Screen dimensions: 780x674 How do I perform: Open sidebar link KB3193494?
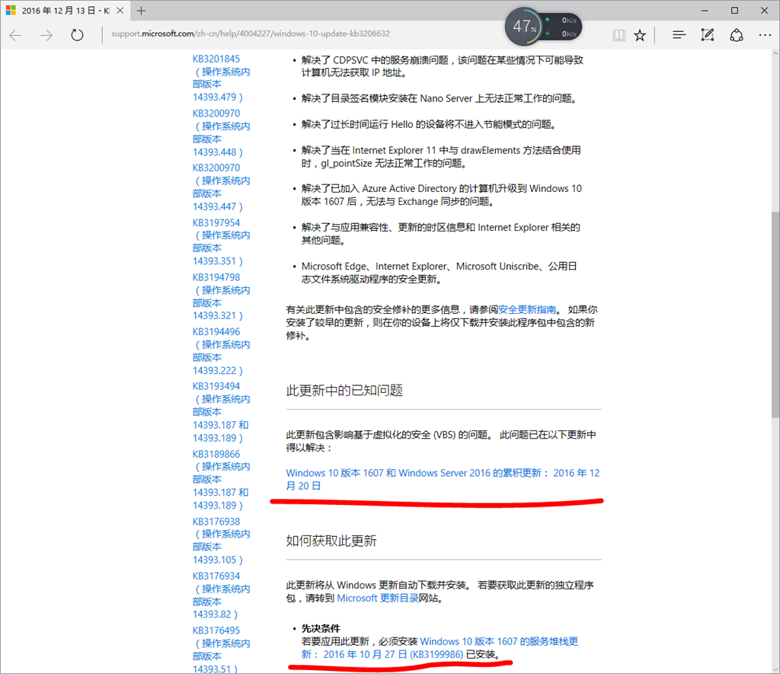(222, 412)
